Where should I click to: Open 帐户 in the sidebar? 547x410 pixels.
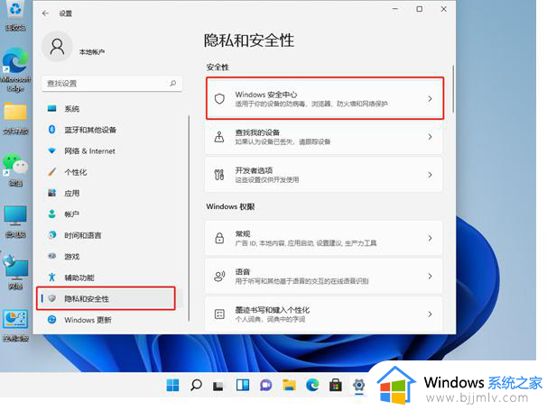[112, 214]
